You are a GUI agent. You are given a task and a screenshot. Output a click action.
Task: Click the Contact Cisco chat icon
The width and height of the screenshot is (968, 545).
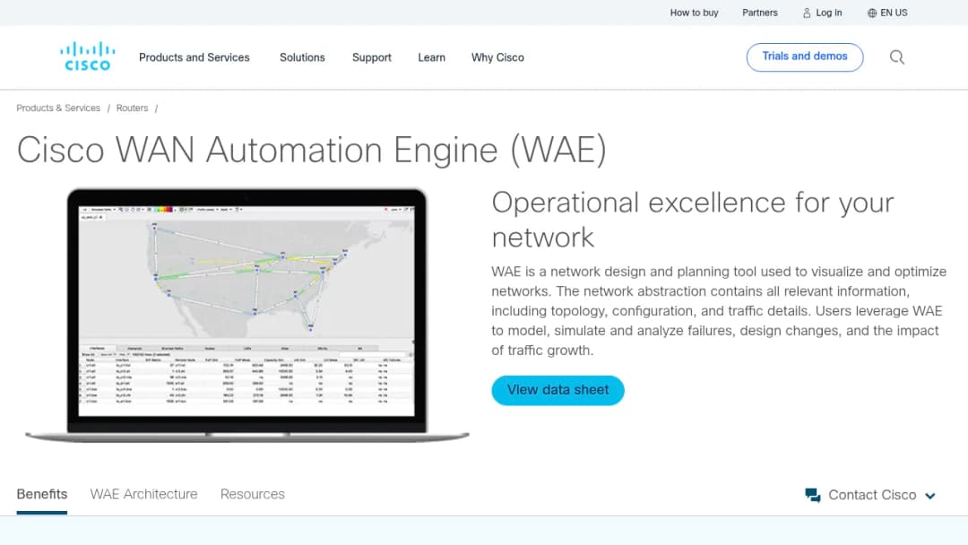point(812,495)
